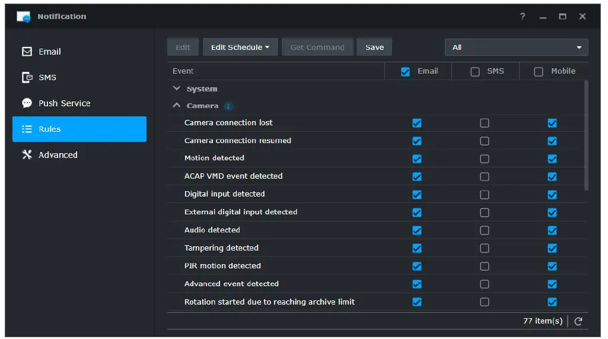Click the Get Command button

(317, 47)
